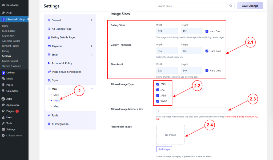The image size is (273, 160).
Task: Uncheck Hard Crop for Gallery Thumbnail
Action: [x=207, y=51]
